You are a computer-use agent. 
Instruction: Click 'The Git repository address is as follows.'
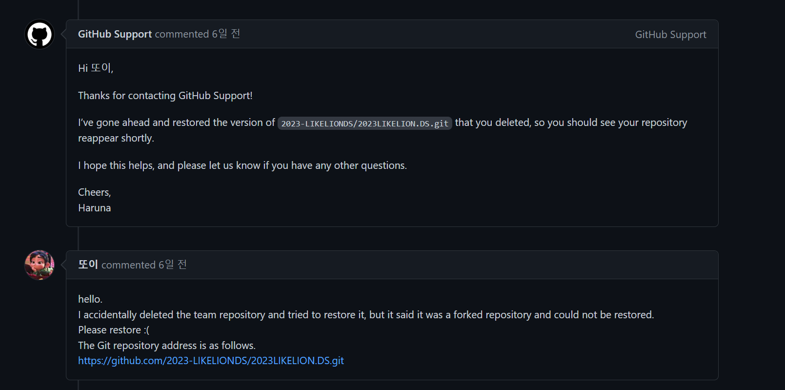click(x=167, y=346)
